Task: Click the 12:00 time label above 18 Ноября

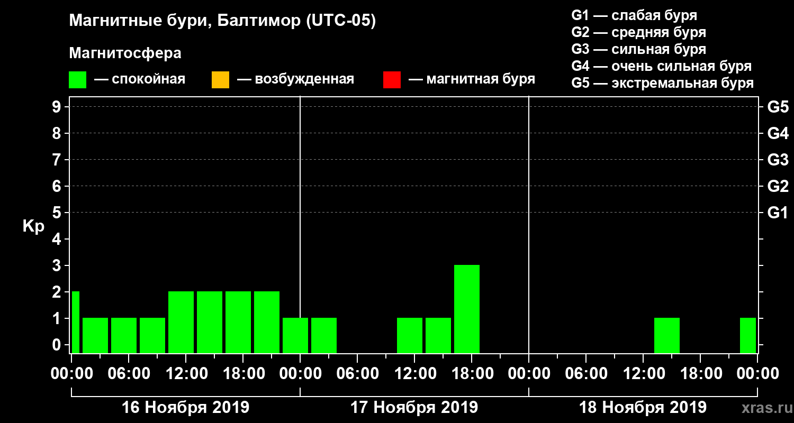Action: click(643, 374)
